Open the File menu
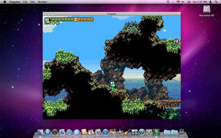The width and height of the screenshot is (221, 138). coord(25,2)
